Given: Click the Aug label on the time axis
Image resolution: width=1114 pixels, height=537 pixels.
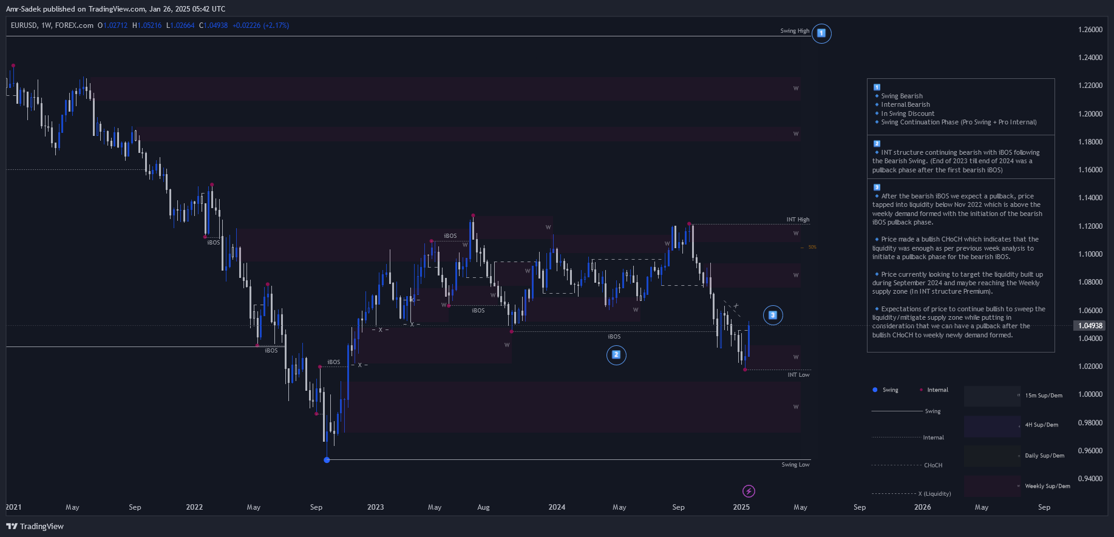Looking at the screenshot, I should 483,507.
